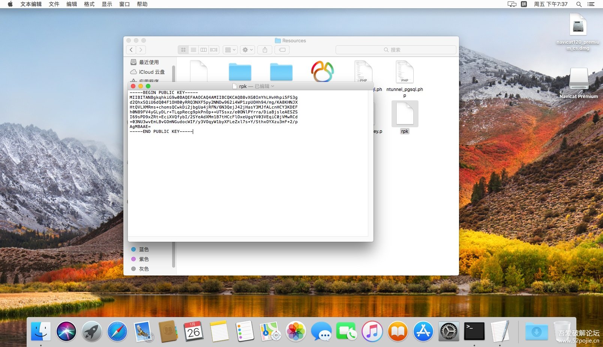Click the Finder edit tags button
This screenshot has width=603, height=347.
point(282,50)
